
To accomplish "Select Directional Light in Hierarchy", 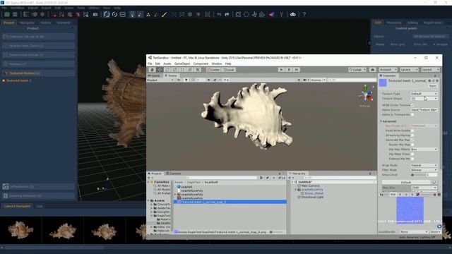I will click(x=312, y=198).
